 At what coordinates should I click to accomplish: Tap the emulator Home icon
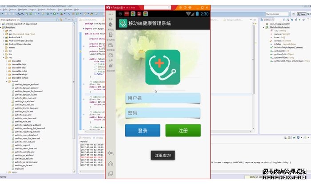point(111,163)
